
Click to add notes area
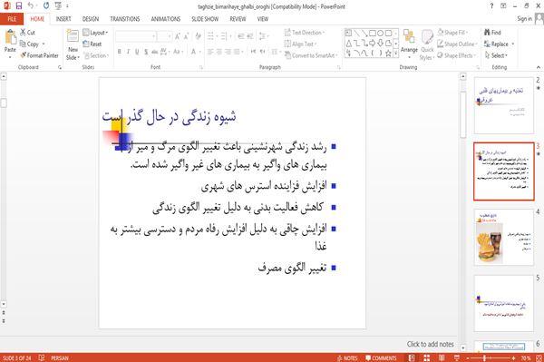430,344
